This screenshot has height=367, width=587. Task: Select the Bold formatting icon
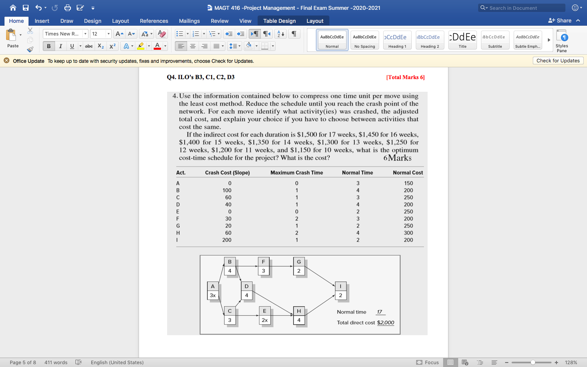tap(49, 46)
